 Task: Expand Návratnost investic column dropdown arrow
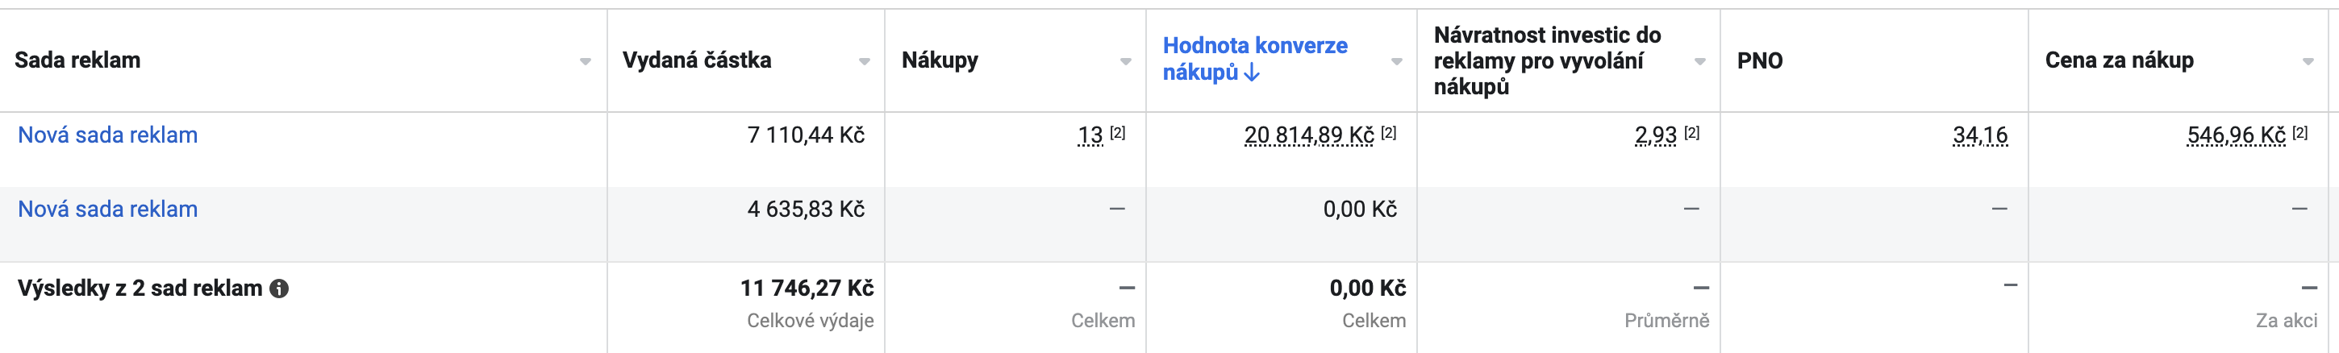(x=1701, y=62)
